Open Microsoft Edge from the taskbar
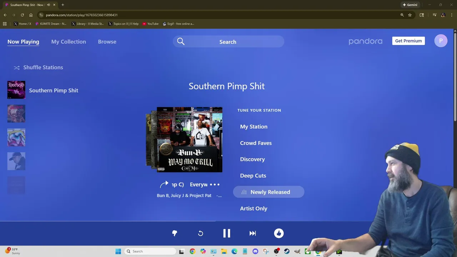Image resolution: width=457 pixels, height=257 pixels. [234, 251]
